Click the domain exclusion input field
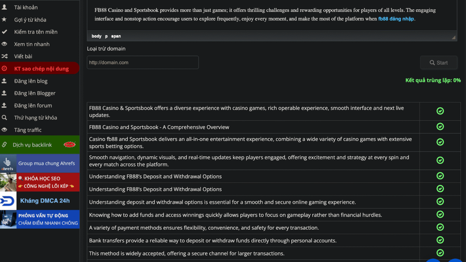 pyautogui.click(x=143, y=63)
